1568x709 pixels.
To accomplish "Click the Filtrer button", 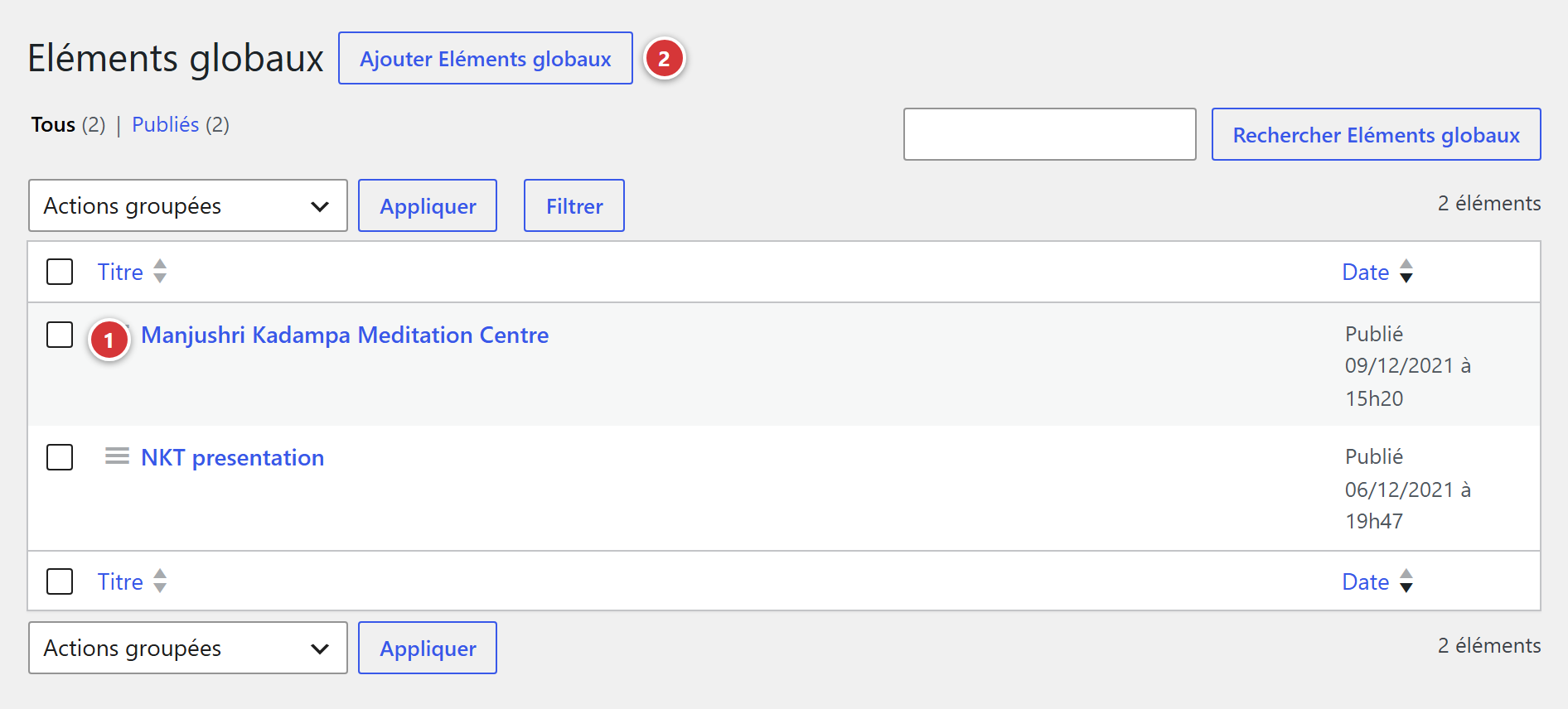I will [574, 205].
